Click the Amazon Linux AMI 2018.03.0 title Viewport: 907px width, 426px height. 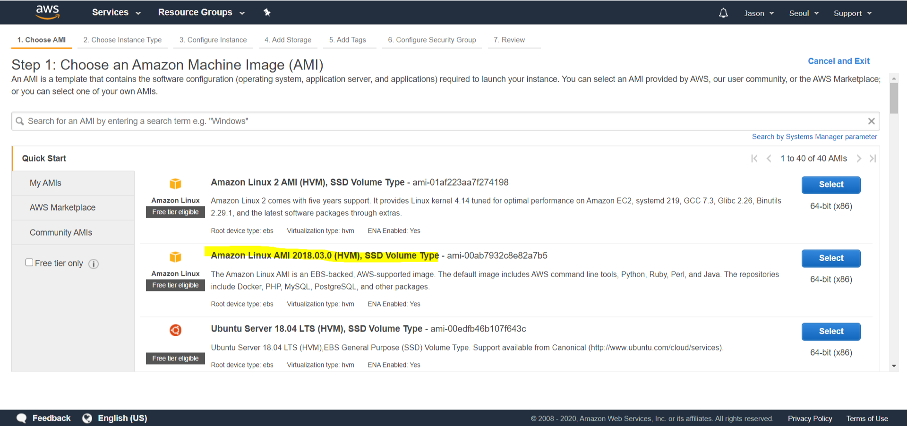click(325, 256)
